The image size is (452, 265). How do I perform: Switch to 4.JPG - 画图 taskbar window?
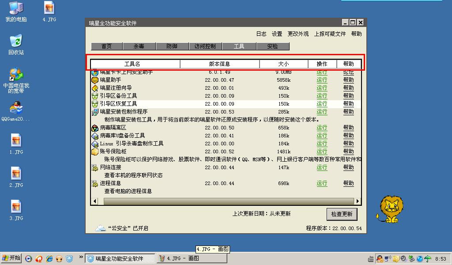(192, 258)
